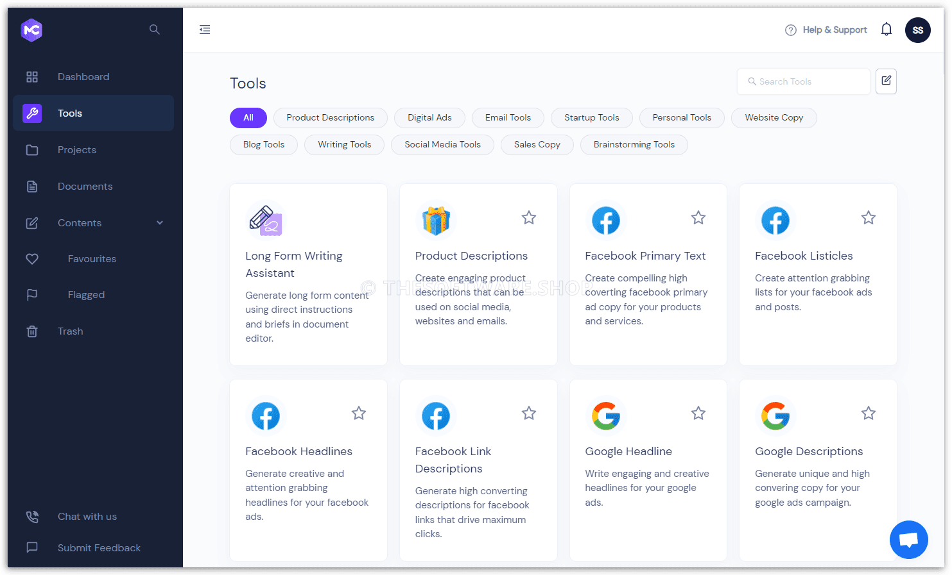Screen dimensions: 952x575
Task: Click the Help & Support question icon
Action: point(791,30)
